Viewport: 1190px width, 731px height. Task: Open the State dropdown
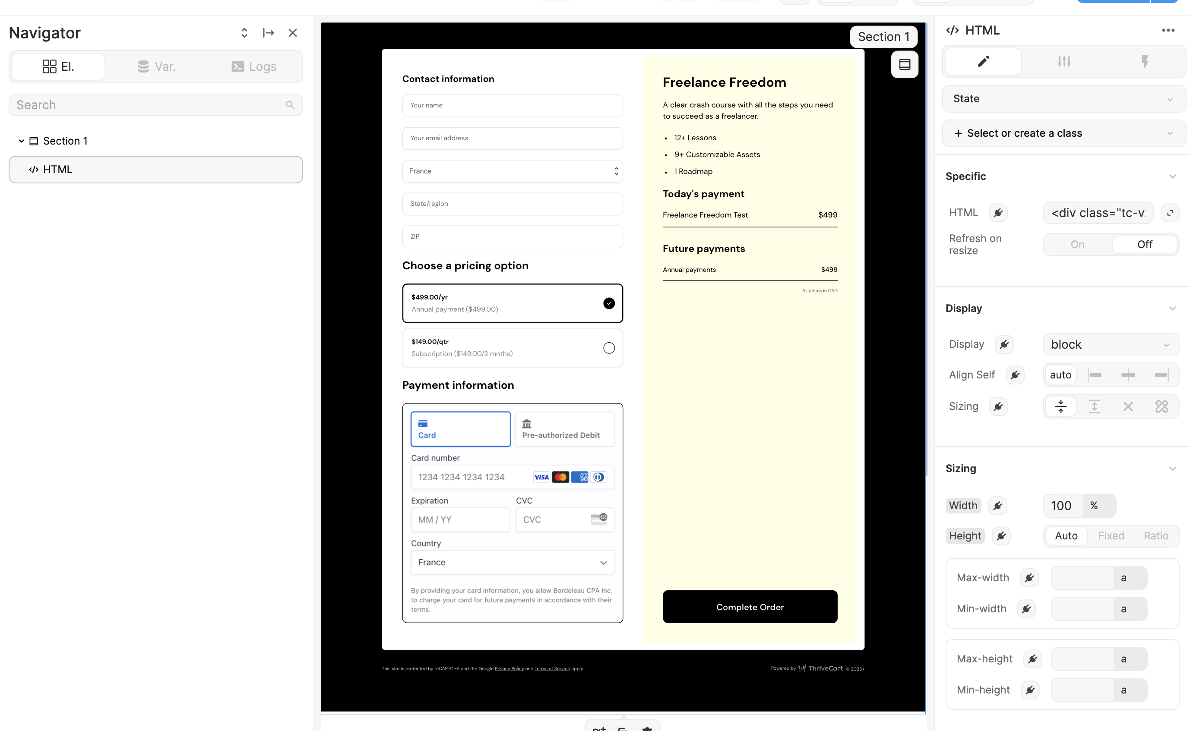coord(1064,99)
